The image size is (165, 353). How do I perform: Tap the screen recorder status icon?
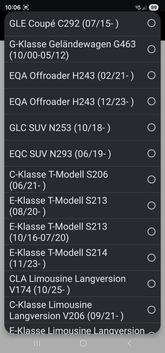click(26, 8)
